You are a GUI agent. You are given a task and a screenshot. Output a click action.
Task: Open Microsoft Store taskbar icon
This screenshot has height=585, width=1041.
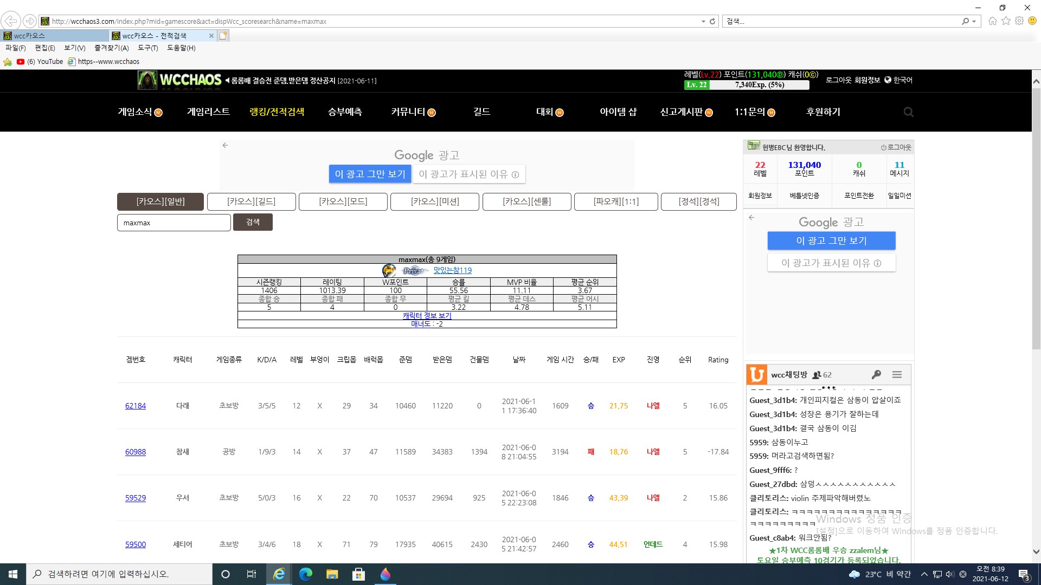(358, 574)
